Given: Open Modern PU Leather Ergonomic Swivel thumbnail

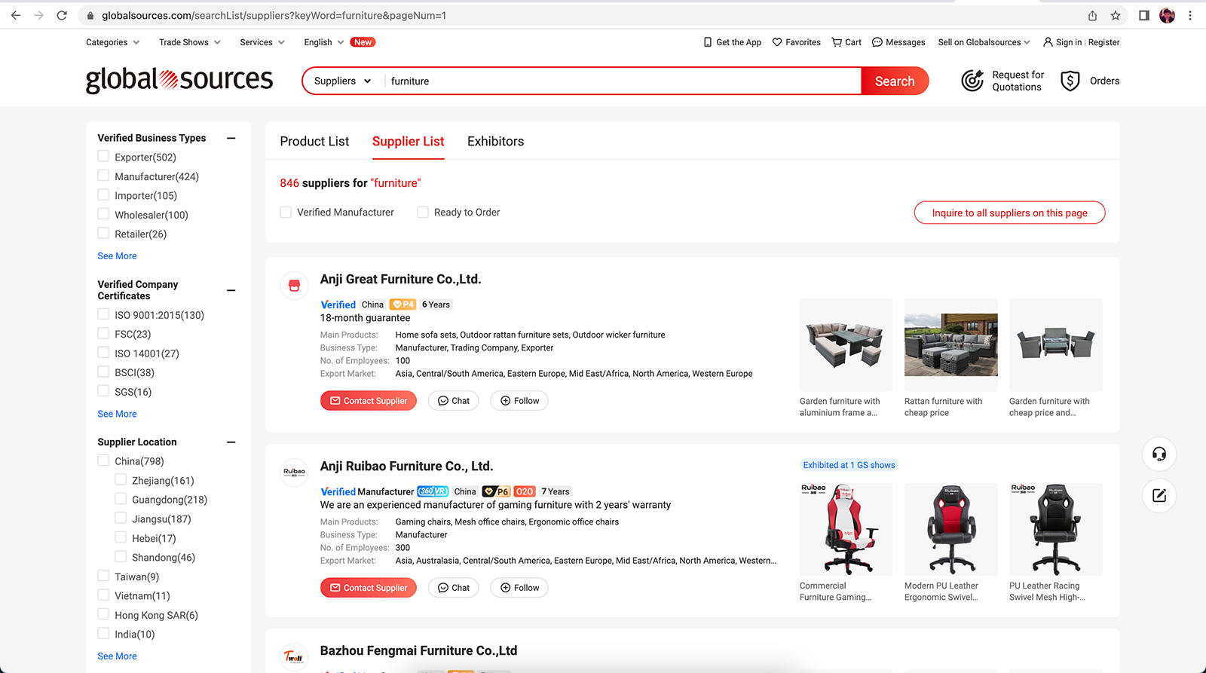Looking at the screenshot, I should point(950,530).
